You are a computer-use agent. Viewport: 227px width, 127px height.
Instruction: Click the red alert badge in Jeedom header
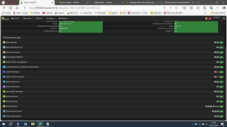(x=210, y=19)
